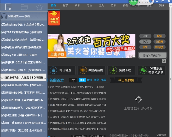Open the 我的 tab
The image size is (172, 137).
(x=161, y=5)
